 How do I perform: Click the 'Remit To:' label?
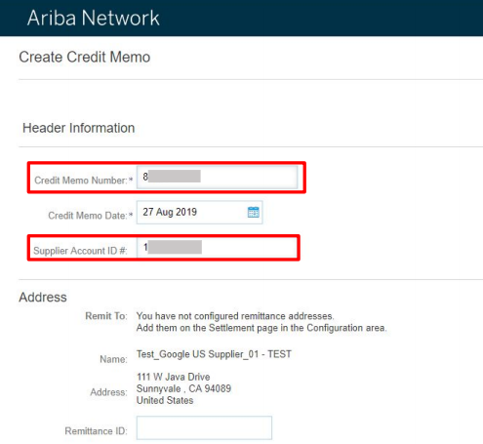tap(106, 316)
